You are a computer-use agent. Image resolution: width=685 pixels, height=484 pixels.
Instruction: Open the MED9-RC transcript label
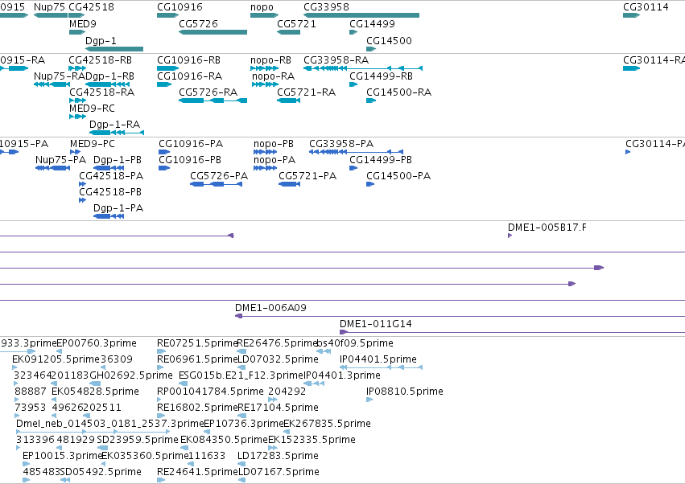coord(92,109)
